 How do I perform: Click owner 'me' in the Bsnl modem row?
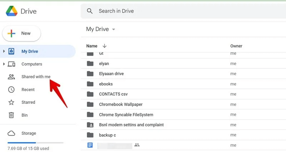(233, 125)
